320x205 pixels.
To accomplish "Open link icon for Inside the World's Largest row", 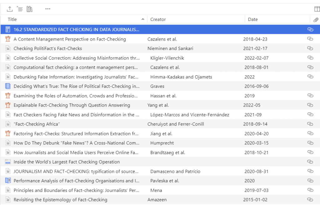I will [x=310, y=162].
